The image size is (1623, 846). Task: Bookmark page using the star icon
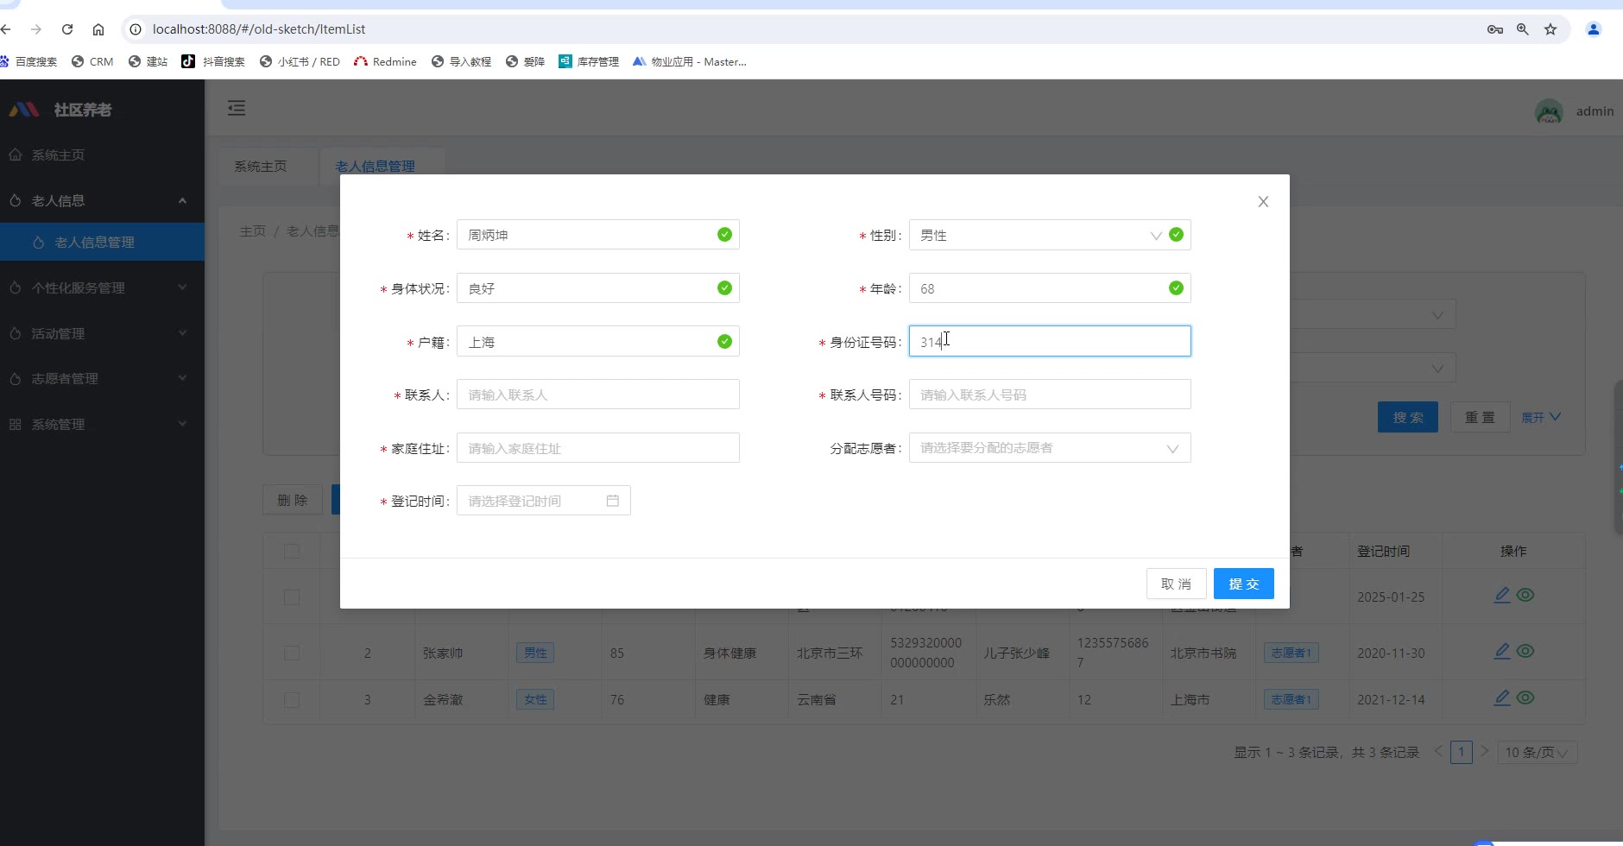tap(1550, 29)
